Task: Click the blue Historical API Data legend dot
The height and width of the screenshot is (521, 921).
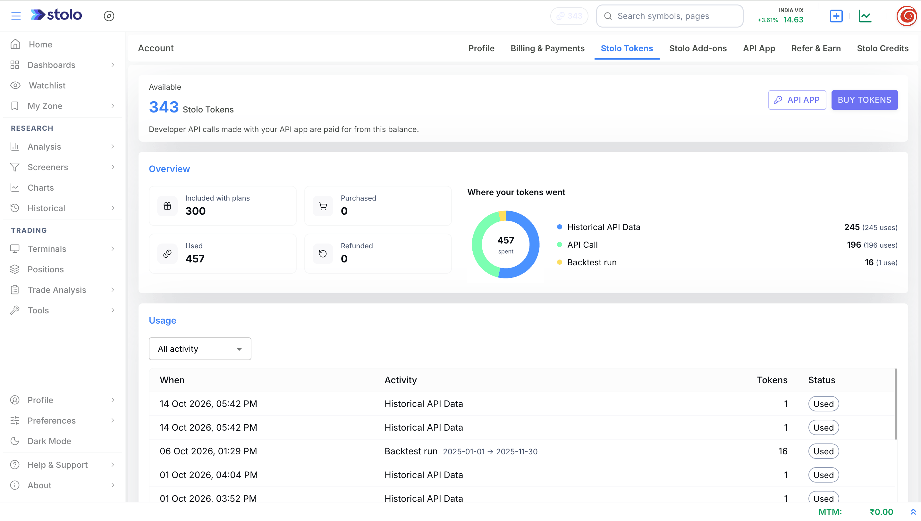Action: click(559, 227)
